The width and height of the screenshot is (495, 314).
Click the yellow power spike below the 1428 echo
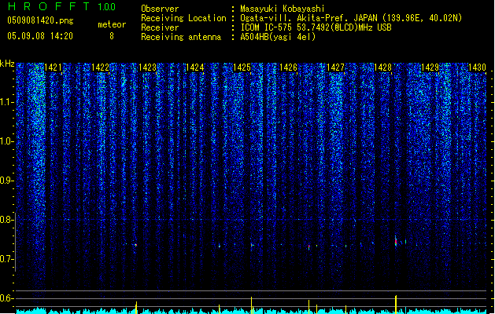pos(396,305)
